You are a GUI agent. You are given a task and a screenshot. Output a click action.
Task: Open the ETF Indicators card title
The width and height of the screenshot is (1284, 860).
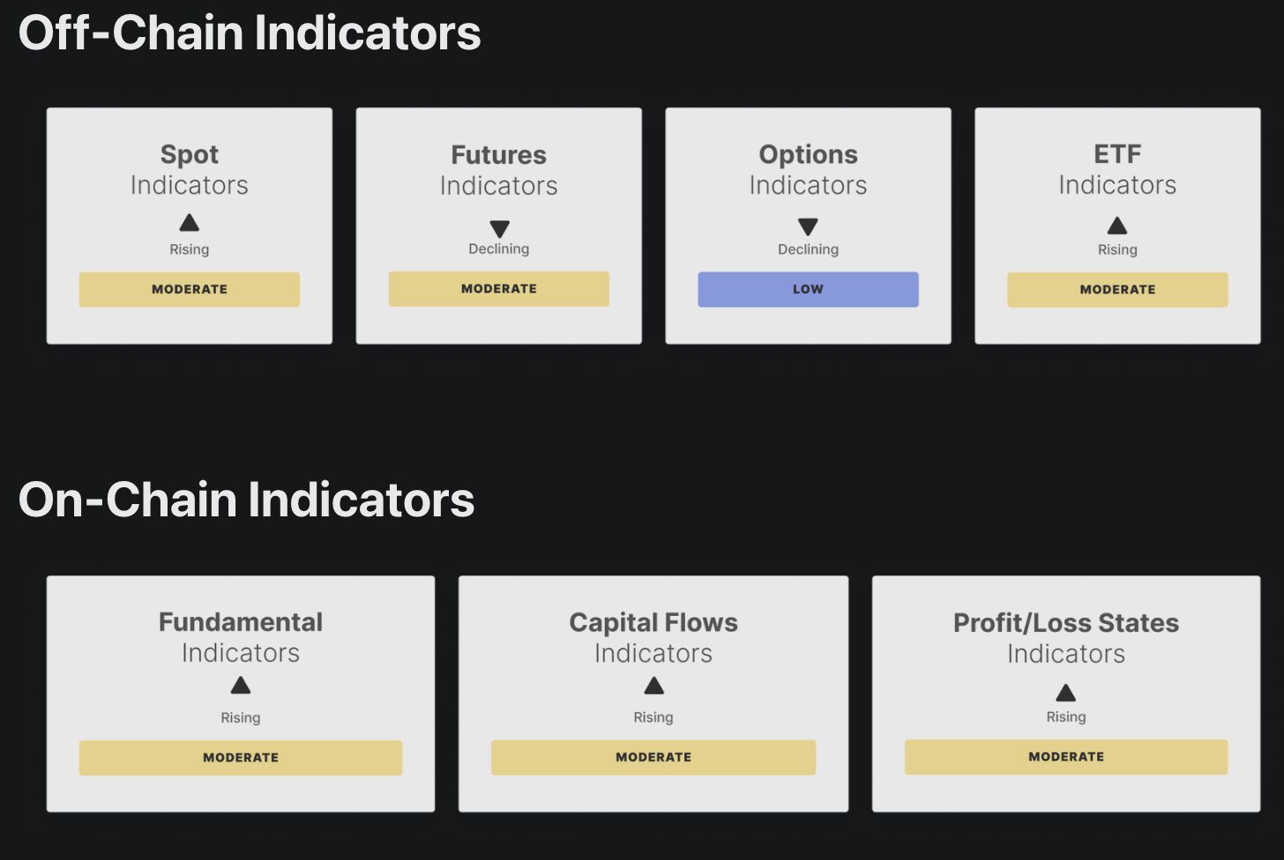(x=1117, y=169)
